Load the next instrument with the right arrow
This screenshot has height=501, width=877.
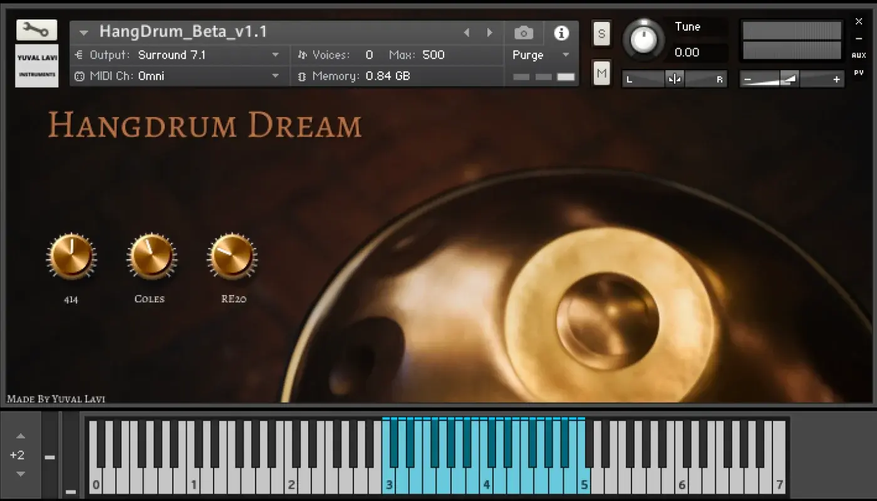pos(490,32)
